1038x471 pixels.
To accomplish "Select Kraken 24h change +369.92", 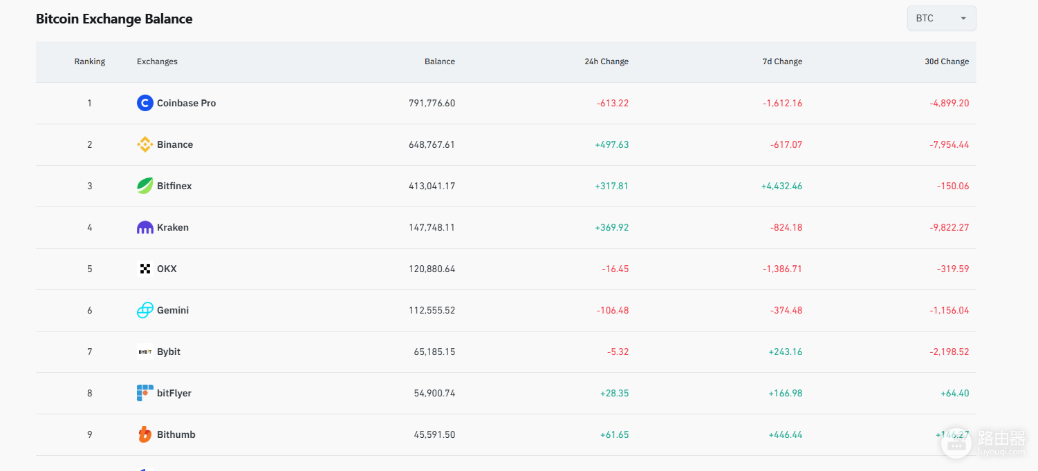I will click(612, 227).
